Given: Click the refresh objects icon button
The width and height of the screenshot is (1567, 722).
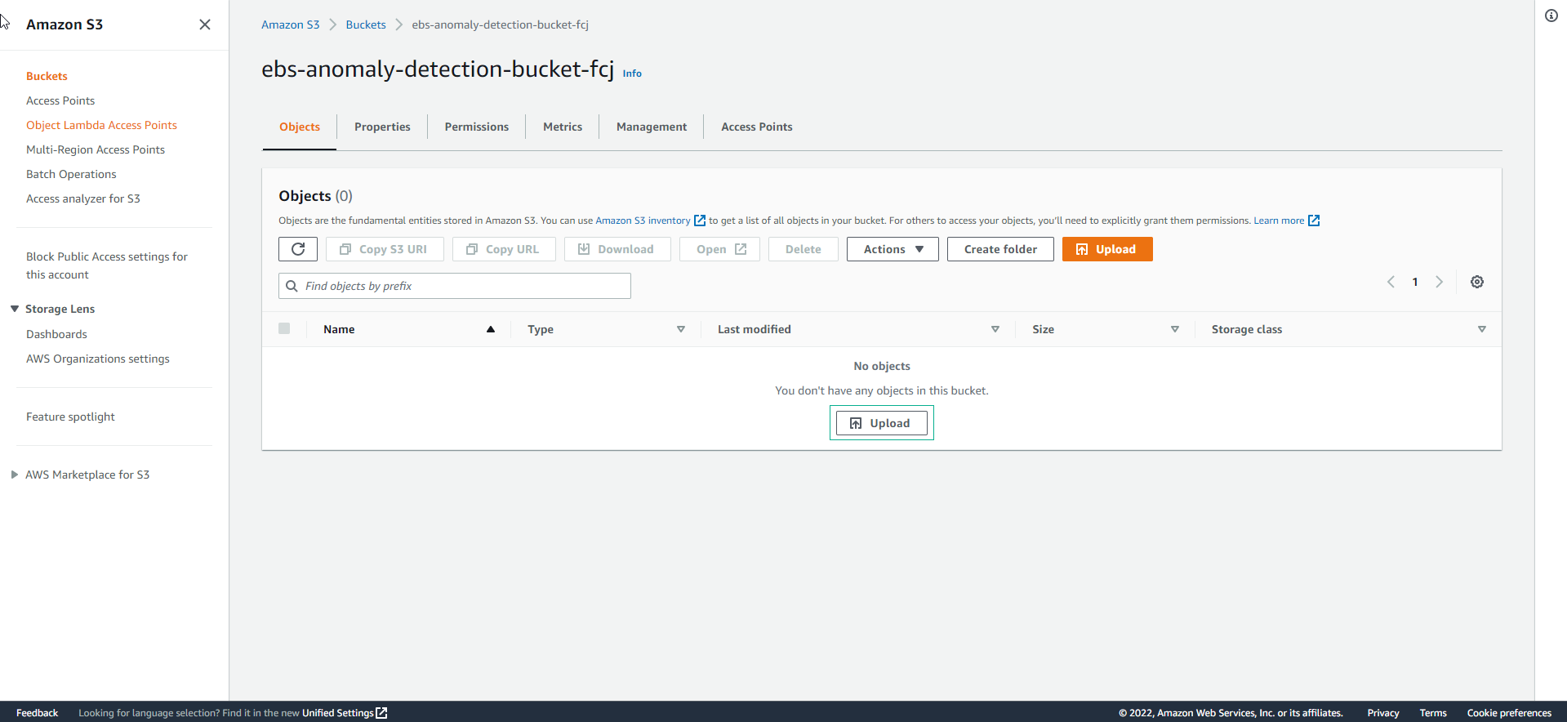Looking at the screenshot, I should point(298,249).
